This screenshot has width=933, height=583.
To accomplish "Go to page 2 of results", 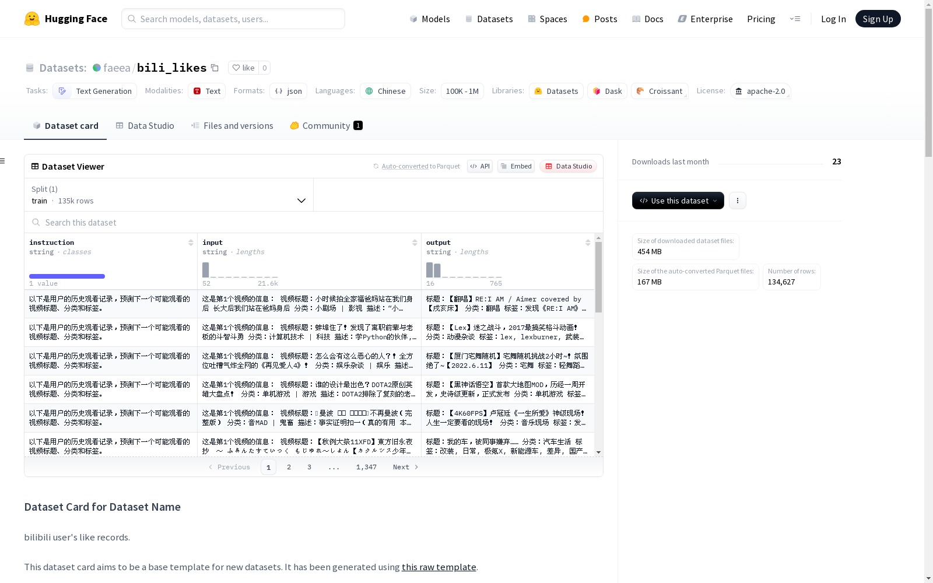I will pyautogui.click(x=289, y=467).
